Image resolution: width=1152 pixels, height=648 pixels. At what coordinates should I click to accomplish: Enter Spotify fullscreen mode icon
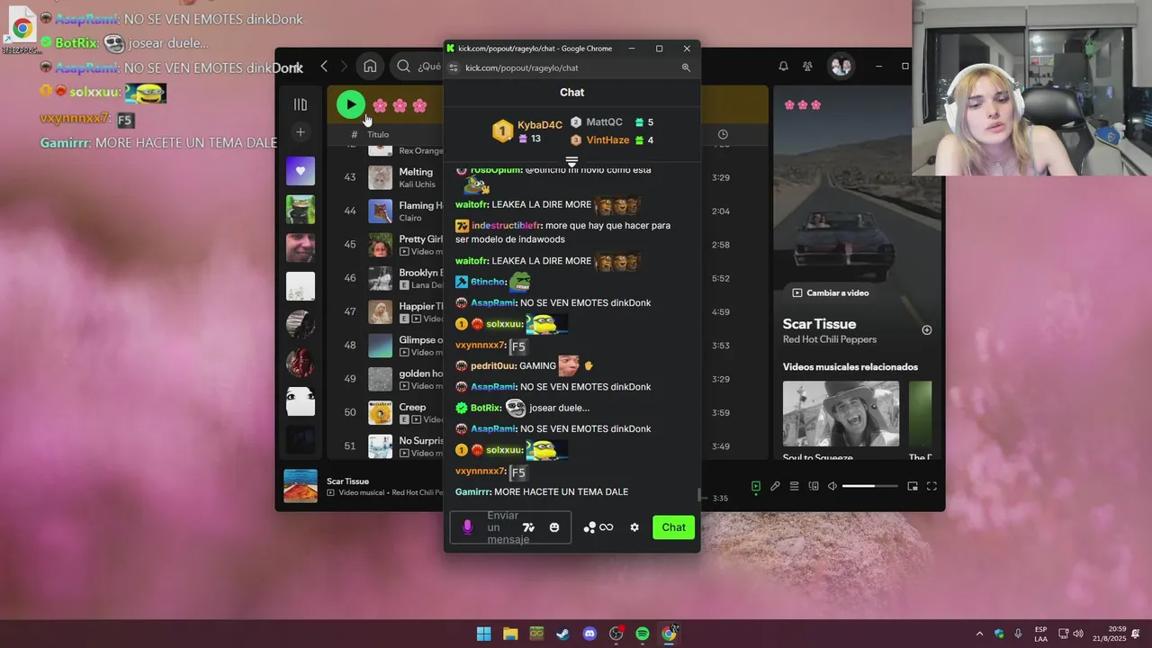pyautogui.click(x=931, y=486)
